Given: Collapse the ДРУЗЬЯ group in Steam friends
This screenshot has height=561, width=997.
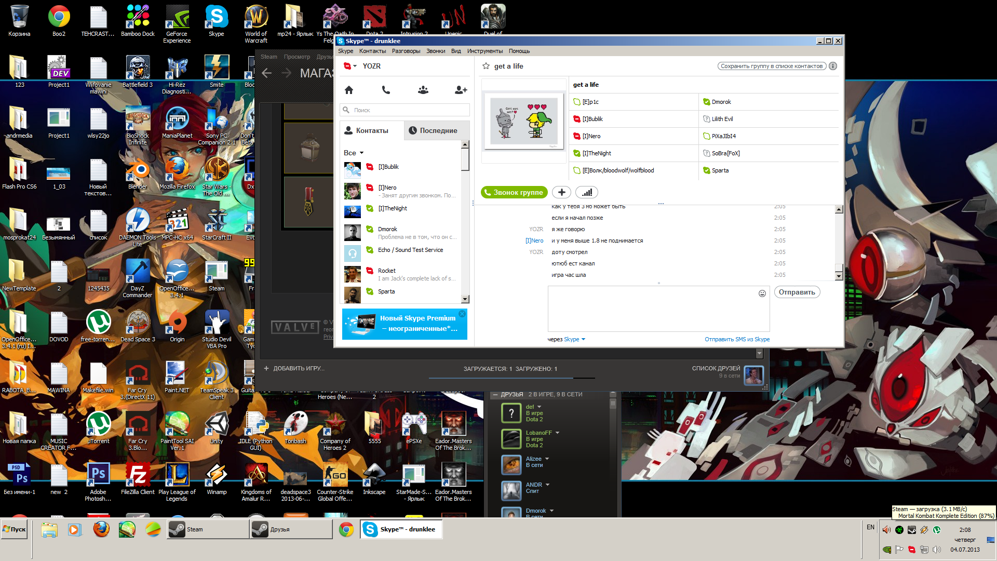Looking at the screenshot, I should [494, 395].
